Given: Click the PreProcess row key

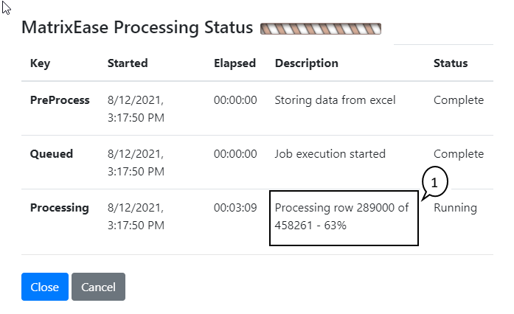Looking at the screenshot, I should tap(60, 100).
